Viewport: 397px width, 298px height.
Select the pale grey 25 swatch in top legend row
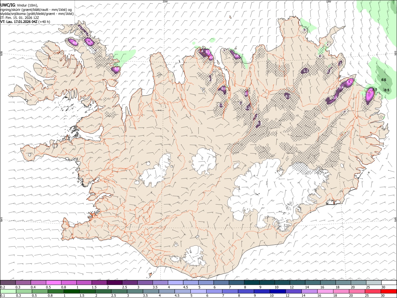374,282
